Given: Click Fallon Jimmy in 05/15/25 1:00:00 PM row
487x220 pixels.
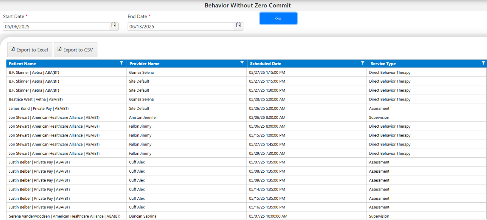Looking at the screenshot, I should 140,135.
